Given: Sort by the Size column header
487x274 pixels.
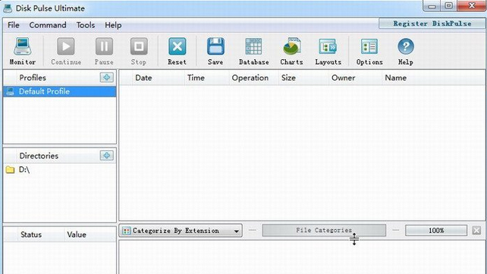Looking at the screenshot, I should 303,77.
